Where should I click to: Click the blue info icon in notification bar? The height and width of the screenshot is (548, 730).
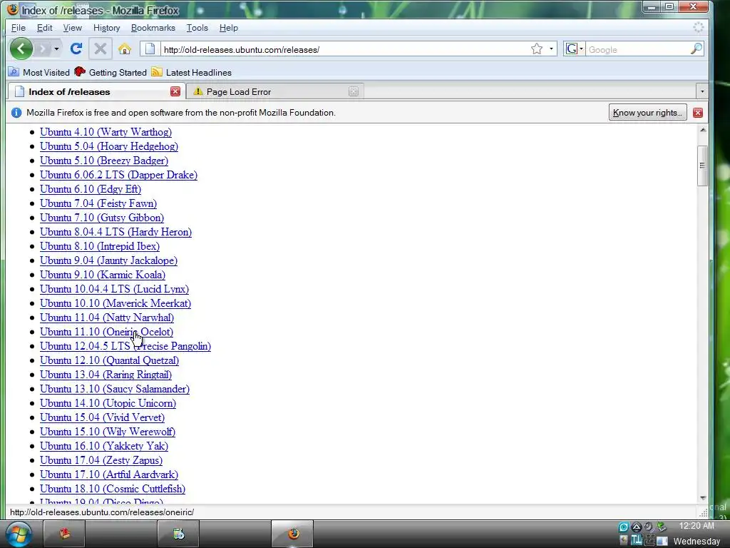(16, 112)
